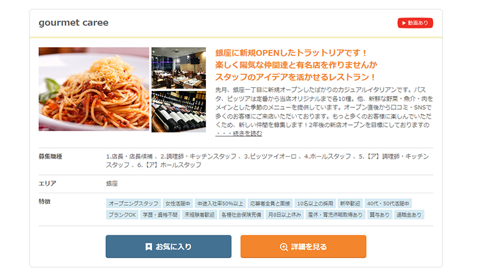
Task: Select the 女性活躍中 tag
Action: pos(178,203)
